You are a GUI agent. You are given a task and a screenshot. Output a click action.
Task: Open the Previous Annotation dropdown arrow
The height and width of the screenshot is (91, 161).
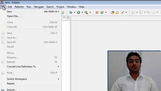click(x=145, y=12)
